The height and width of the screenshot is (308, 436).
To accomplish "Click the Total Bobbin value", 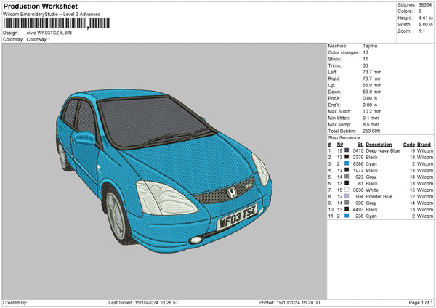I will pyautogui.click(x=373, y=131).
